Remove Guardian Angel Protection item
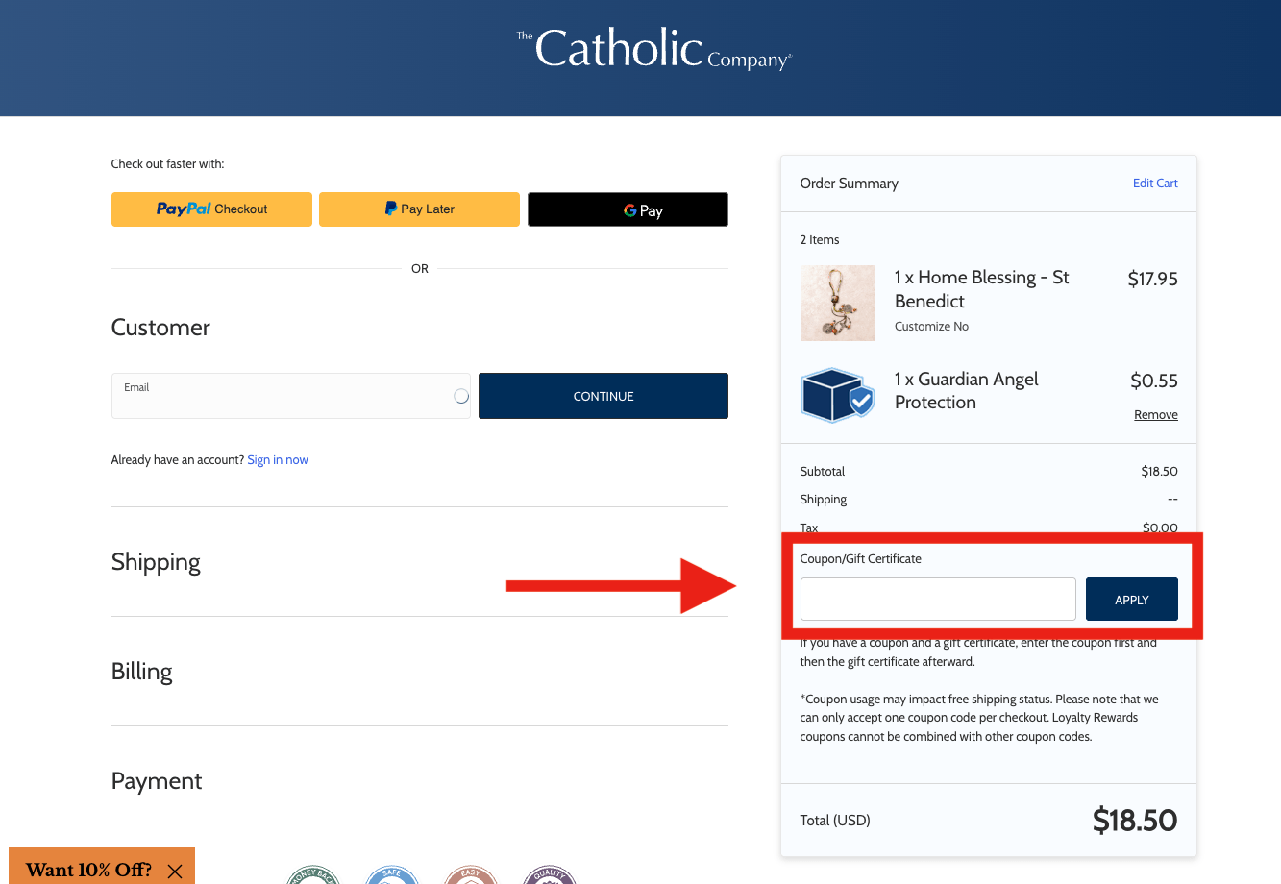 (1156, 415)
